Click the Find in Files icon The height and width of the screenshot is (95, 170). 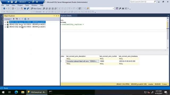coord(88,8)
